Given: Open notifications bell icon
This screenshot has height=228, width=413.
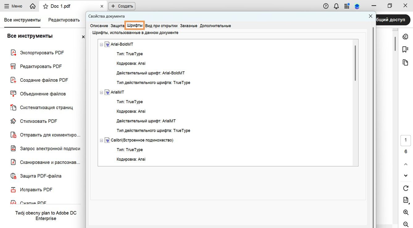Looking at the screenshot, I should 336,6.
